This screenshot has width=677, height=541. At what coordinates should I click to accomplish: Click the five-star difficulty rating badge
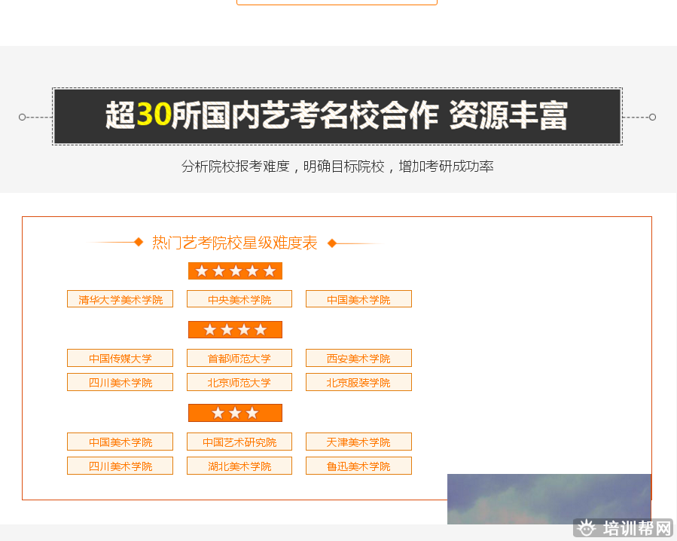point(235,271)
